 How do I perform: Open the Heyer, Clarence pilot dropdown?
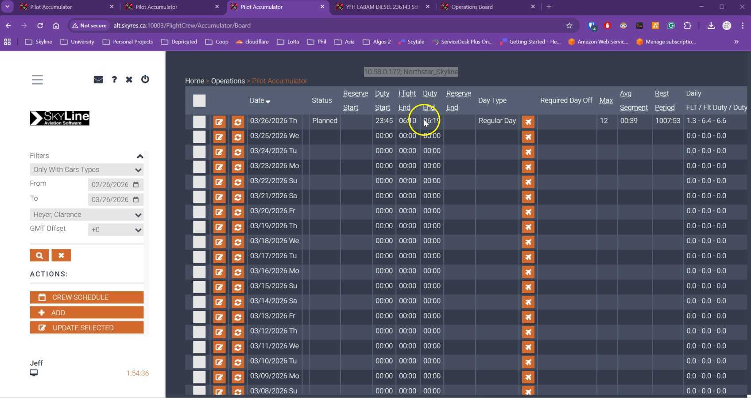click(x=87, y=215)
